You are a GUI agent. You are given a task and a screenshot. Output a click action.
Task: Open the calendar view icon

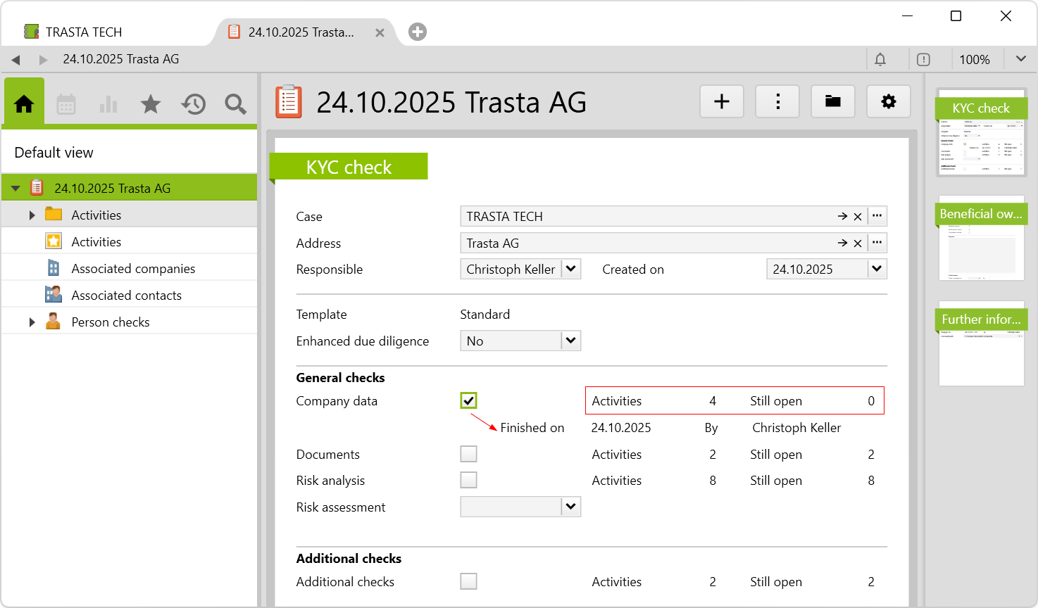pyautogui.click(x=66, y=105)
